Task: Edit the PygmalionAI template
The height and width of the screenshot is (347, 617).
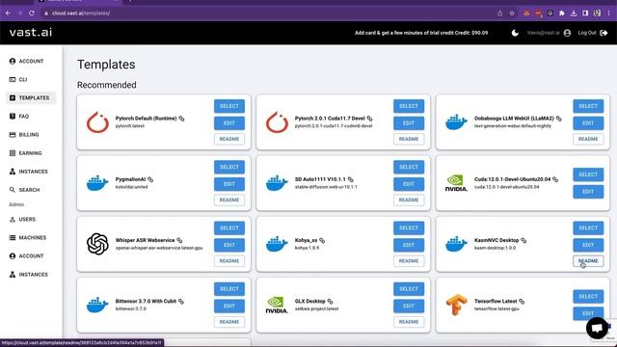Action: pos(229,184)
